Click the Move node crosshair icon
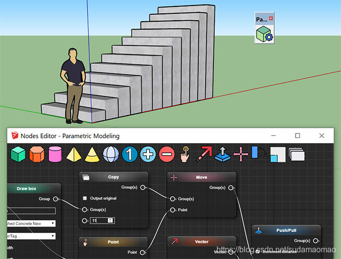The image size is (341, 259). 174,177
